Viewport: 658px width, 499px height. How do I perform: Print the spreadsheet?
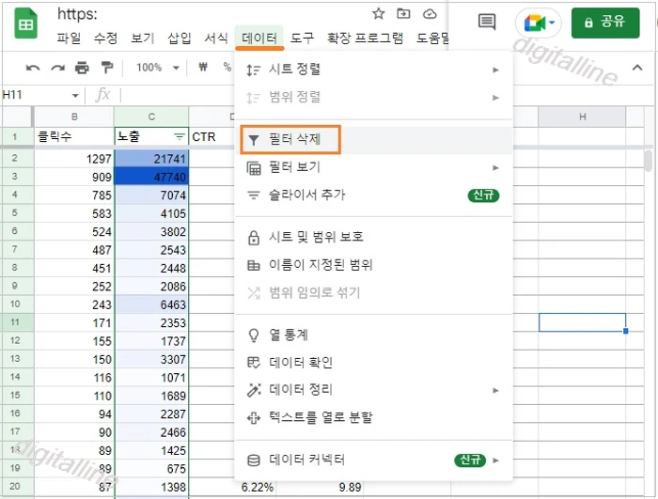(82, 67)
